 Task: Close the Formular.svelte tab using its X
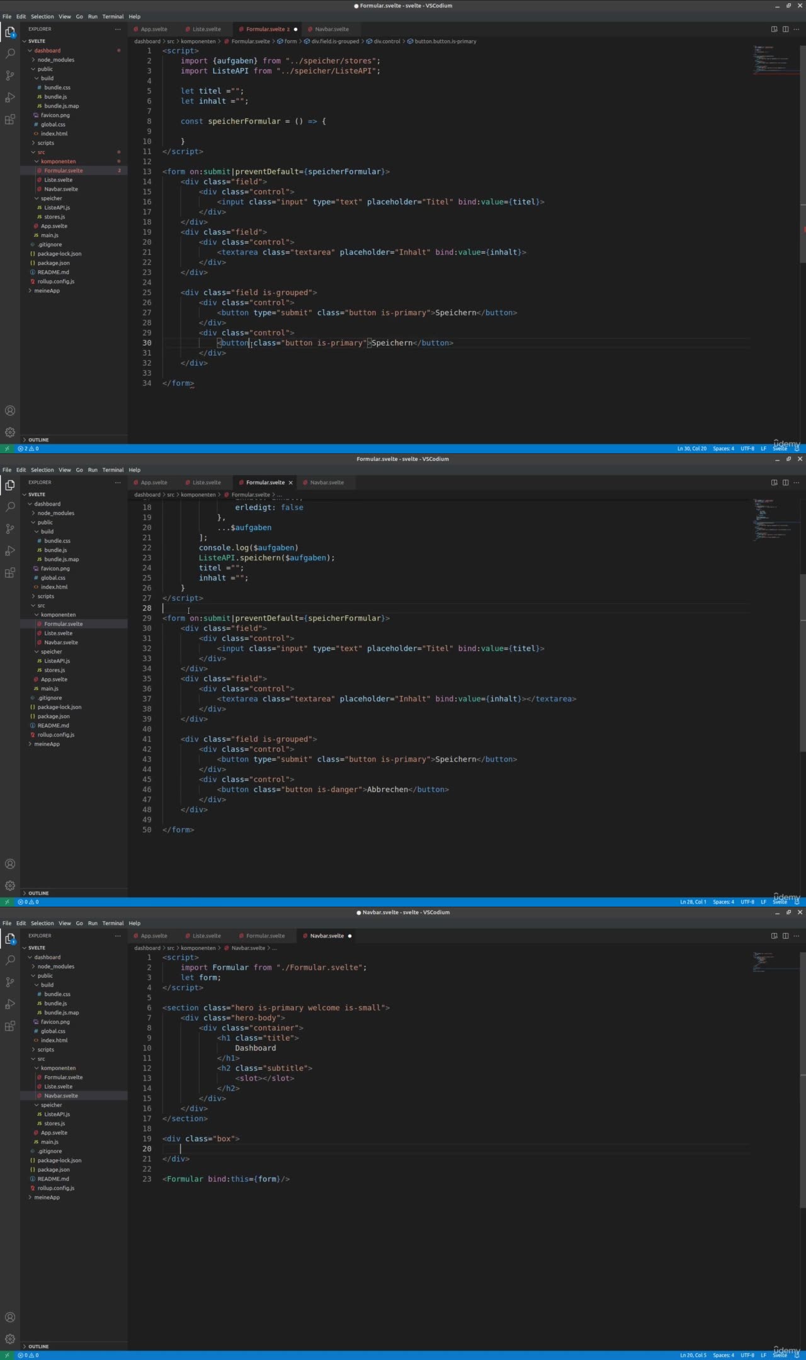[290, 483]
